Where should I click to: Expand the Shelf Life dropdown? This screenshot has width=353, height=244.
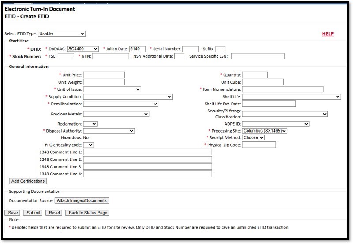(x=291, y=96)
